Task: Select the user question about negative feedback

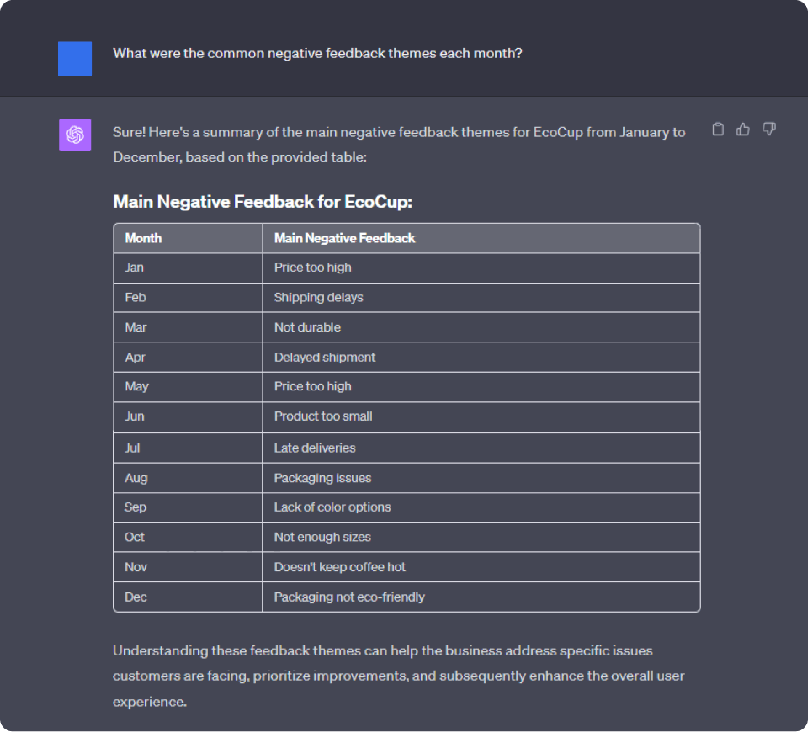Action: coord(317,54)
